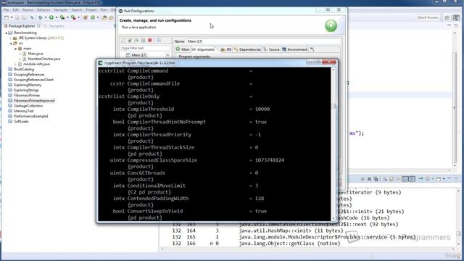Click the Open Console icon

[439, 179]
